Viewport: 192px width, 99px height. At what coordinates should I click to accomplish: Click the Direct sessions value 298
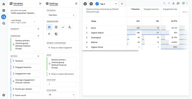pyautogui.click(x=138, y=28)
